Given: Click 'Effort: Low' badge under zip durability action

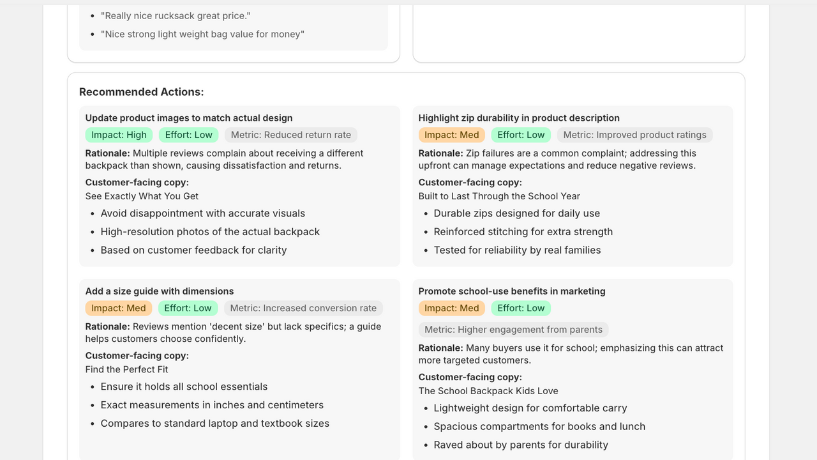Looking at the screenshot, I should pos(521,135).
